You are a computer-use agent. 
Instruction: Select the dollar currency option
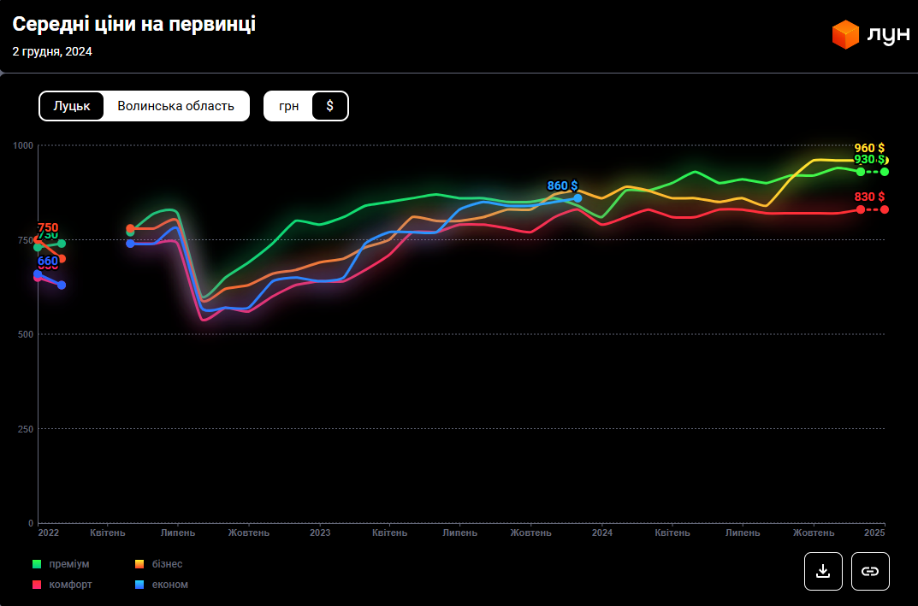[330, 106]
